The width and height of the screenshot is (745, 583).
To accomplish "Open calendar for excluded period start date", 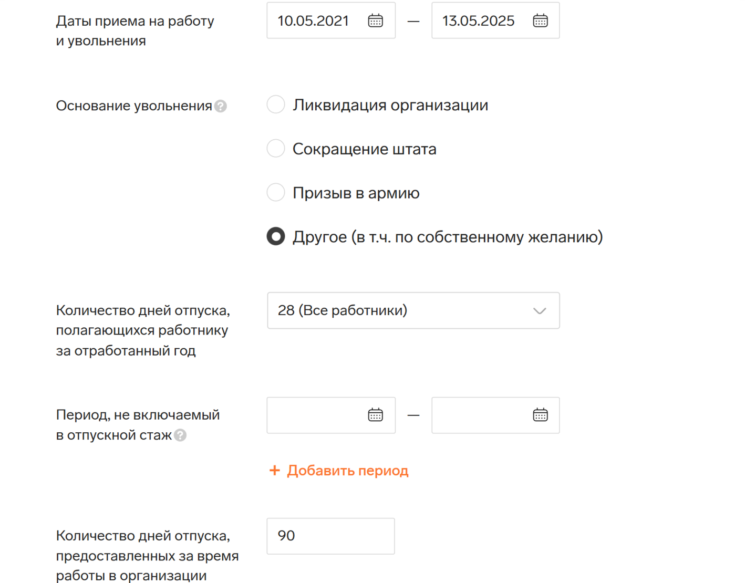I will (375, 415).
